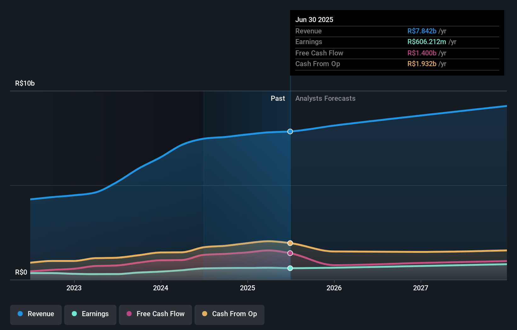517x330 pixels.
Task: Click the teal Earnings legend dot
Action: [x=74, y=314]
